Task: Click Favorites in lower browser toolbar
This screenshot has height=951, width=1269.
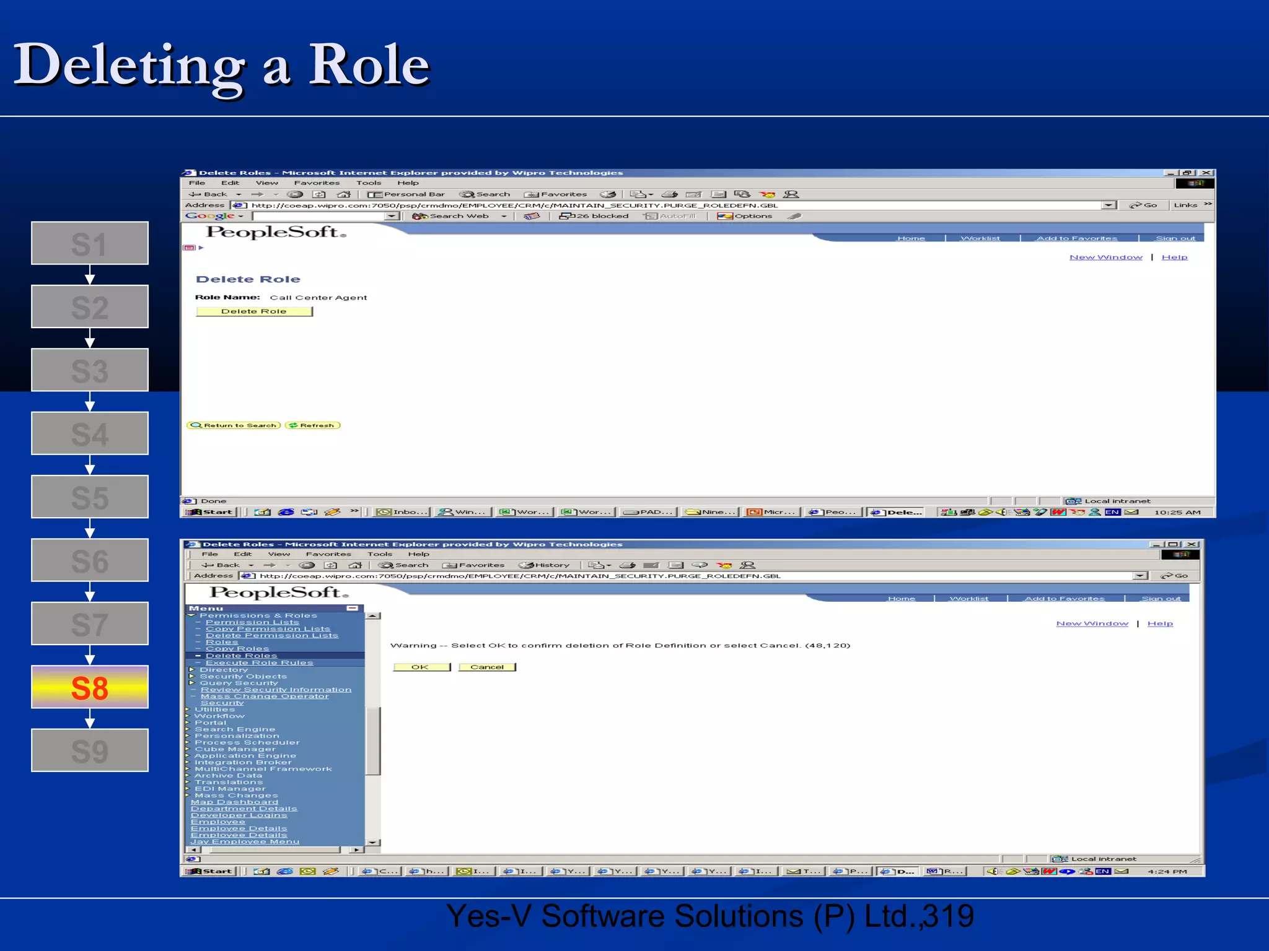Action: (x=473, y=565)
